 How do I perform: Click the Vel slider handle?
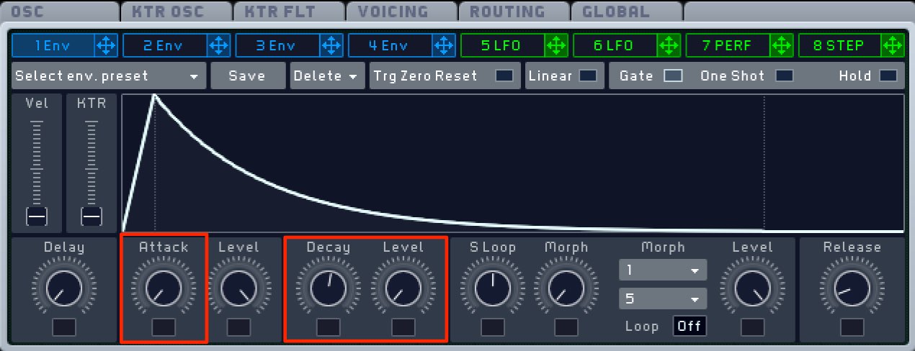tap(37, 216)
